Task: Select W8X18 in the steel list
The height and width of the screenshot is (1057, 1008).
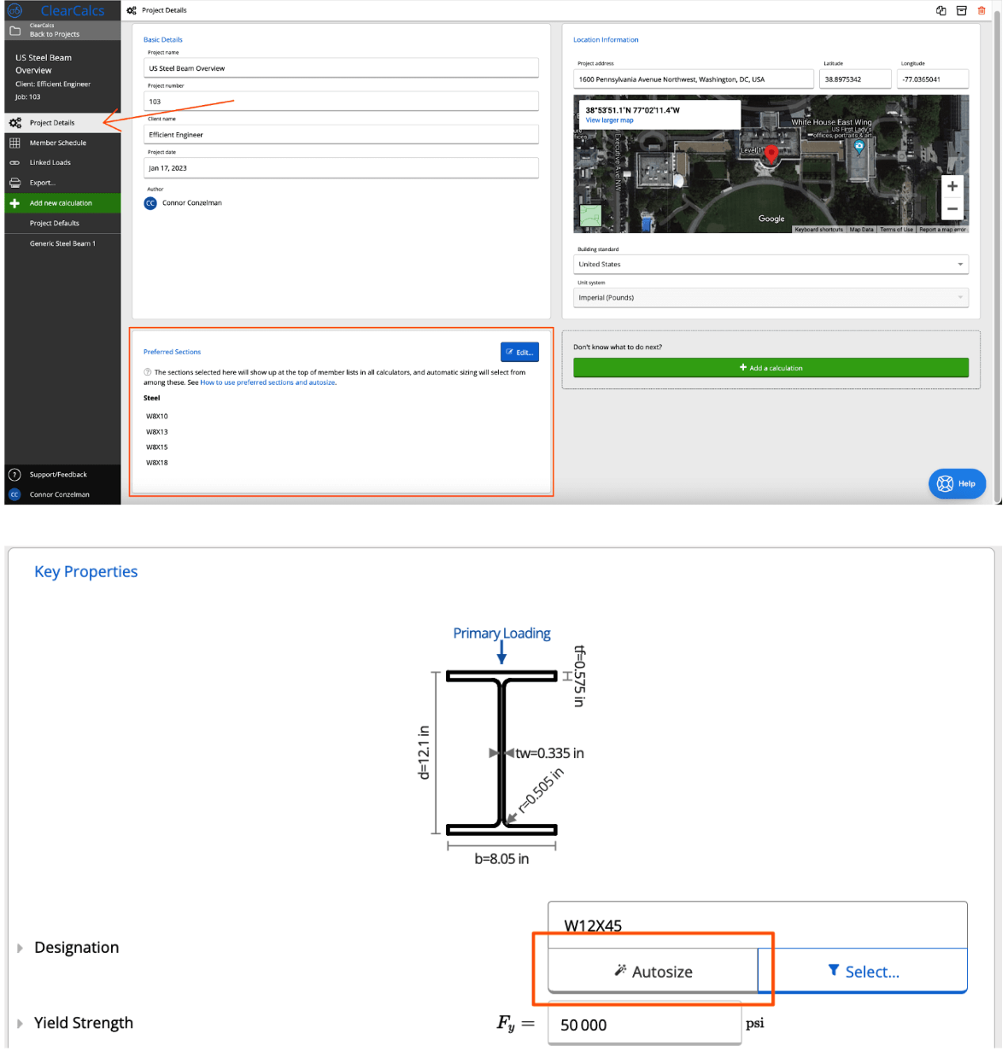Action: click(157, 463)
